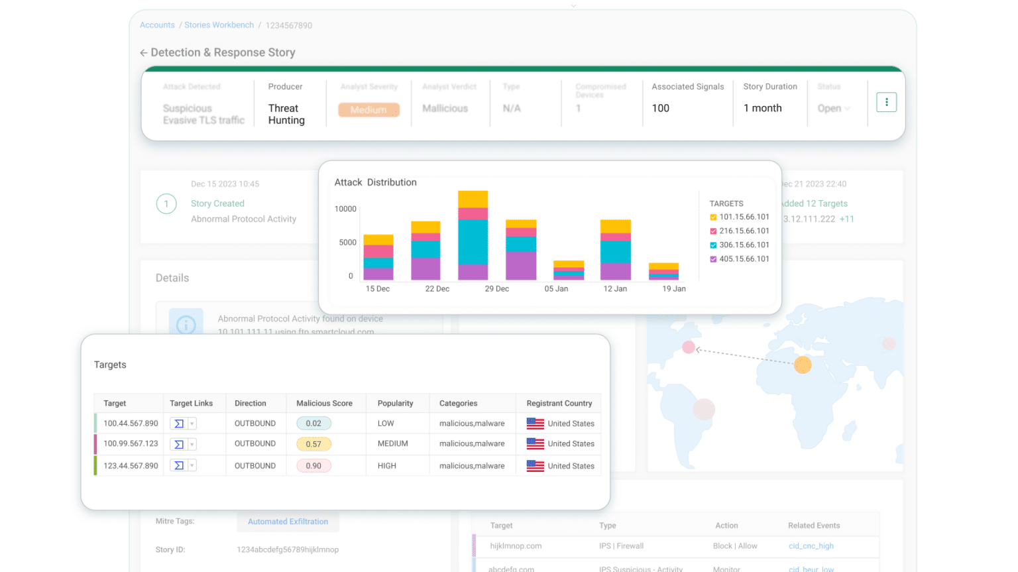Click the back arrow beside Detection & Response Story
This screenshot has width=1018, height=572.
[x=143, y=53]
